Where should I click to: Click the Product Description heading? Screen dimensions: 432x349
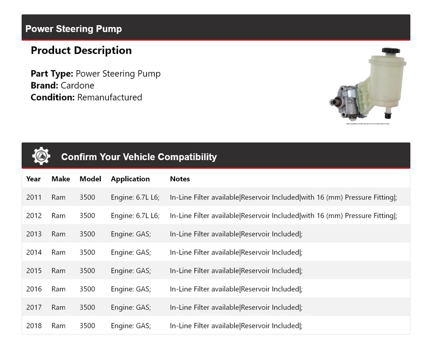coord(81,50)
